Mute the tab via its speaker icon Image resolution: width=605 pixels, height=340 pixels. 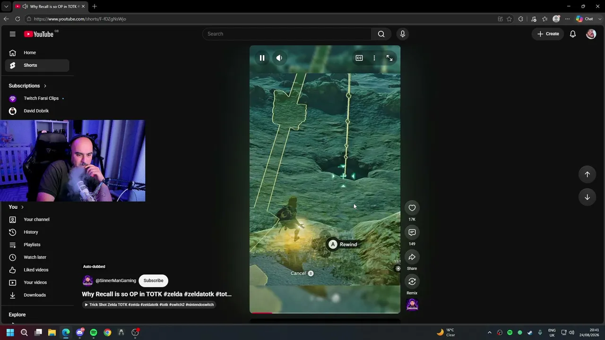pos(25,7)
